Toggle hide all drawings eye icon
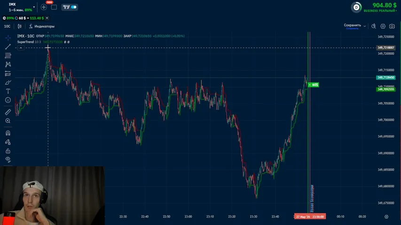Image resolution: width=401 pixels, height=225 pixels. coord(8,160)
